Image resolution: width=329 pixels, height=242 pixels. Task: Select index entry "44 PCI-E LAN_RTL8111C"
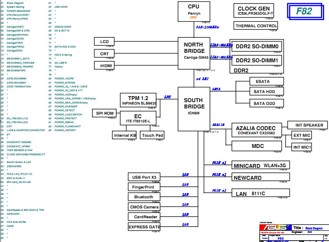tap(16, 174)
